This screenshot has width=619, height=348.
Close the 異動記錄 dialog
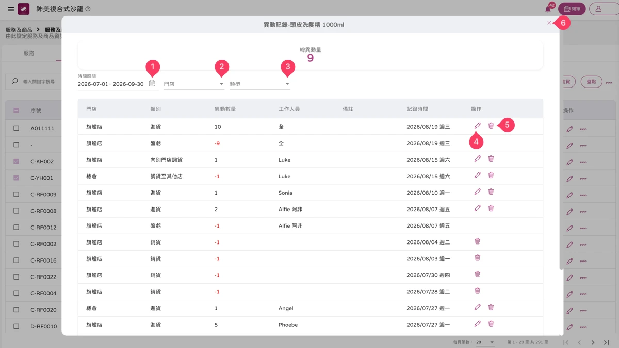(x=549, y=23)
